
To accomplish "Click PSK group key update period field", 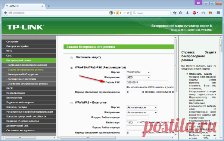I will click(134, 92).
